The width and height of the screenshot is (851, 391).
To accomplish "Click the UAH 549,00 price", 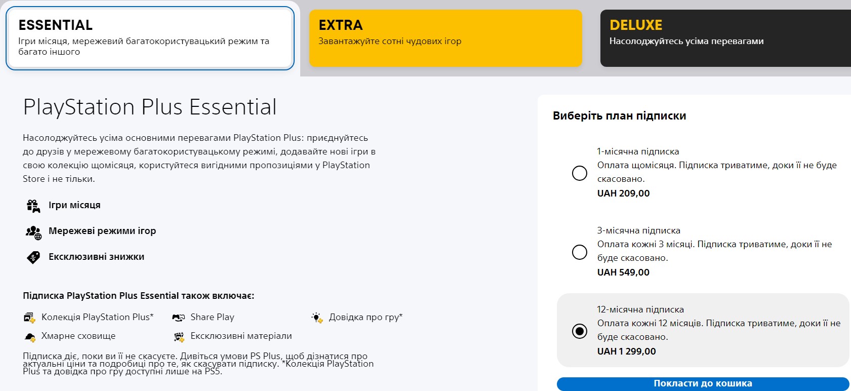I will click(623, 272).
